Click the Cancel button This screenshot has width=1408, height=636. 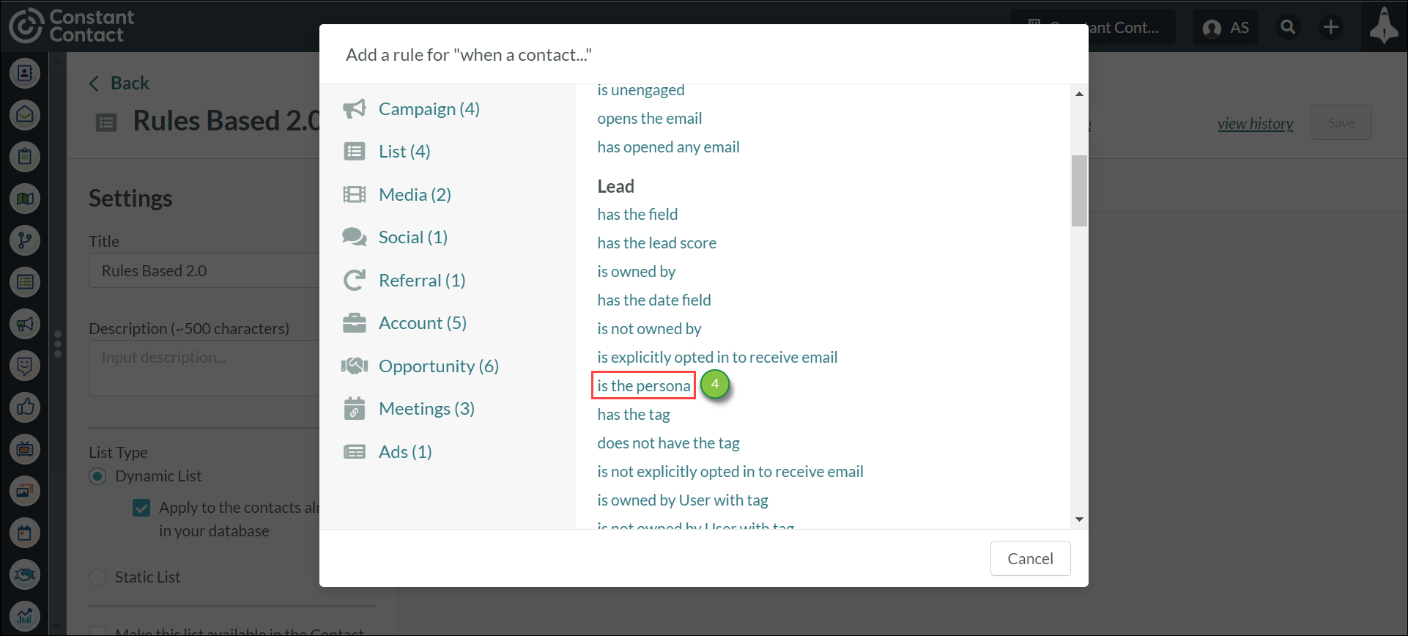point(1030,559)
